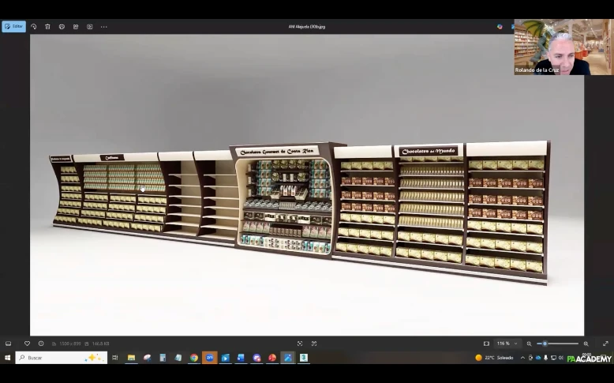The width and height of the screenshot is (614, 383).
Task: Open the Windows Start menu
Action: [7, 358]
